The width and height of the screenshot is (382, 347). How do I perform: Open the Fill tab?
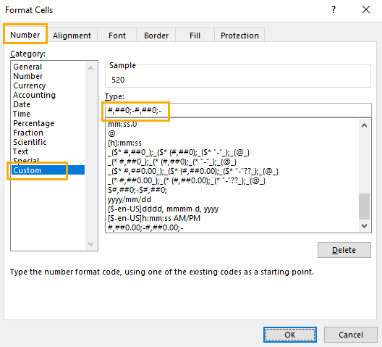coord(195,35)
